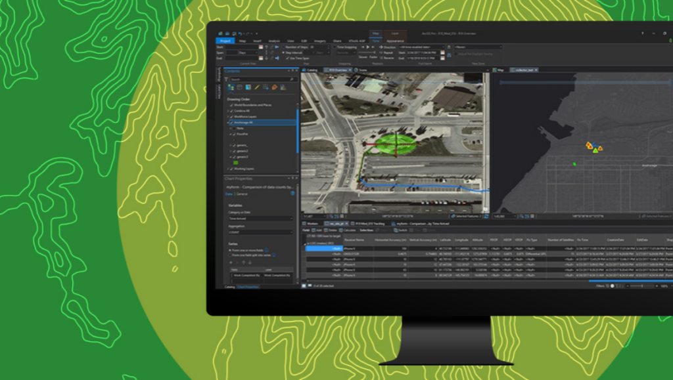Open the Workers table tab
The image size is (673, 380).
pos(311,224)
